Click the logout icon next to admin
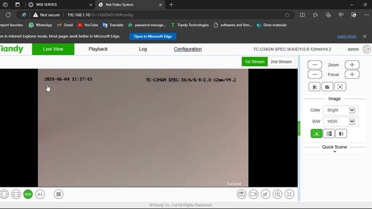 pos(367,49)
